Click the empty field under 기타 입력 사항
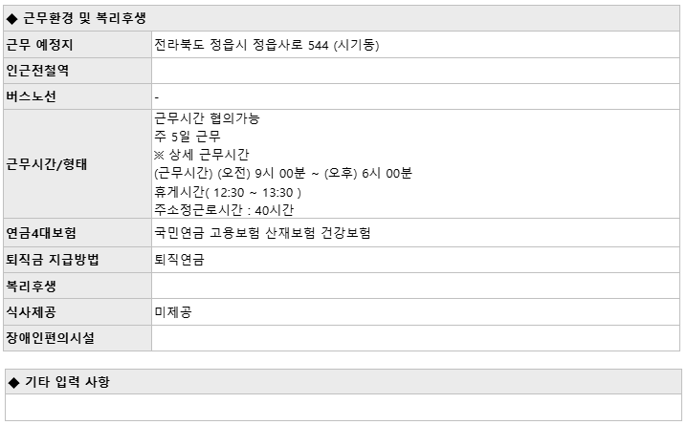 (x=343, y=408)
